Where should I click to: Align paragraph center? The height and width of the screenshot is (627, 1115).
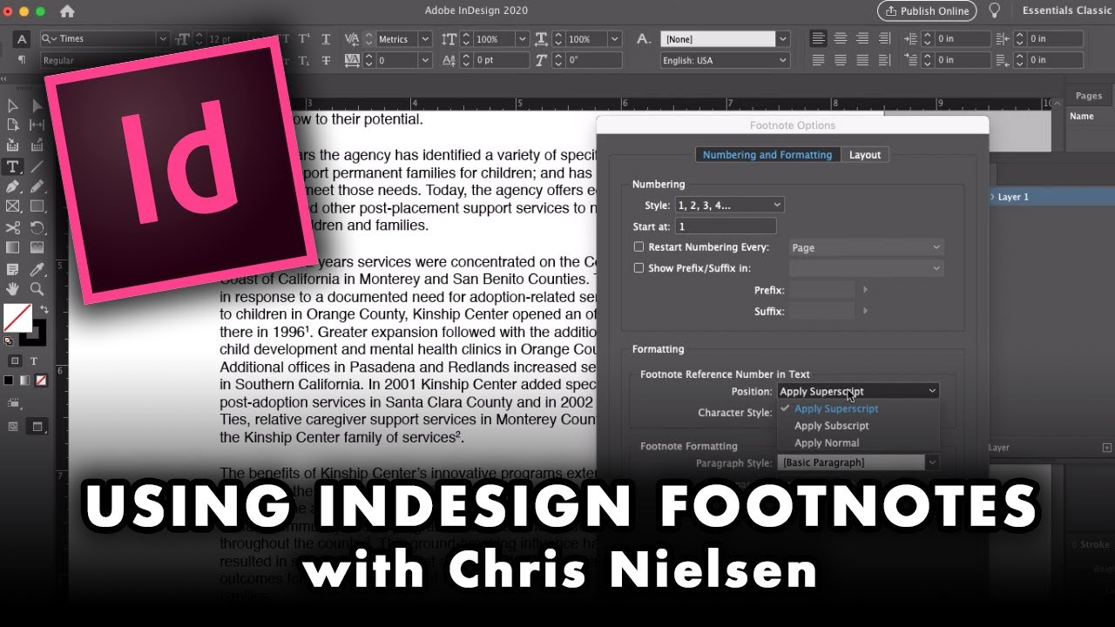(x=840, y=38)
